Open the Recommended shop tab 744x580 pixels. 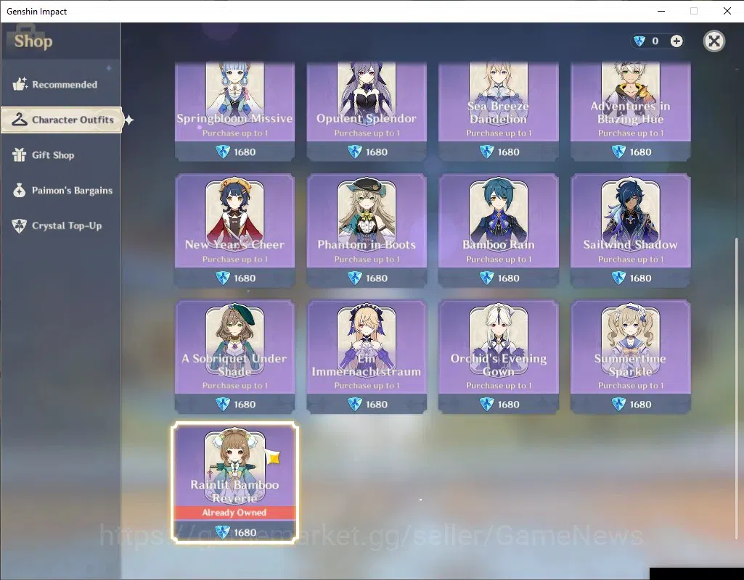(x=61, y=84)
